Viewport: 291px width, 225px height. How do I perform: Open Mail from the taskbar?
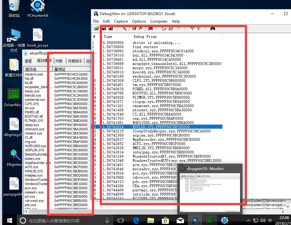click(180, 220)
